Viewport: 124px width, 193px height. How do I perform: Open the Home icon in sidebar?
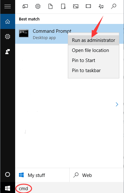tap(8, 21)
